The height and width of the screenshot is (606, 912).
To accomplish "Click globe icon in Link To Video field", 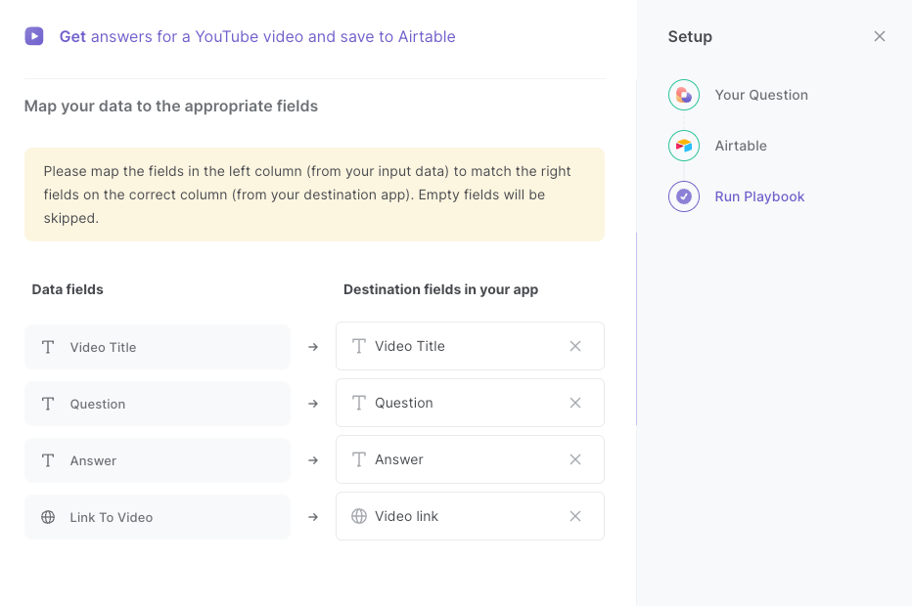I will click(48, 517).
